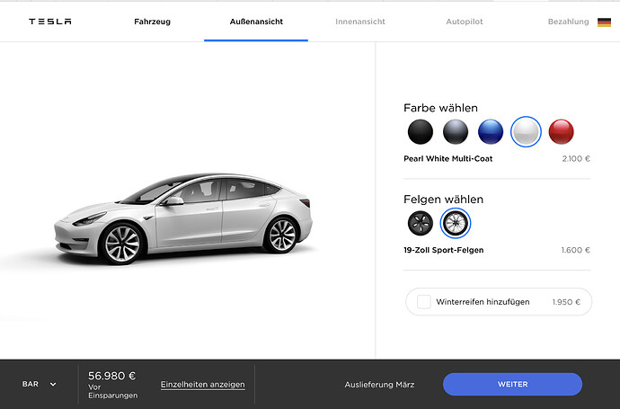The height and width of the screenshot is (409, 620).
Task: Click the Pearl White Multi-Coat label
Action: [x=448, y=158]
